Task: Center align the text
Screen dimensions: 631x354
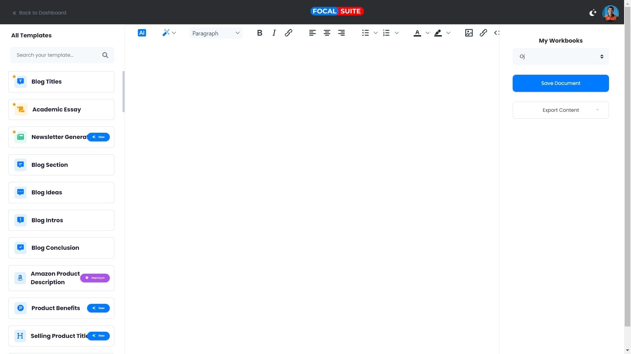Action: click(x=327, y=33)
